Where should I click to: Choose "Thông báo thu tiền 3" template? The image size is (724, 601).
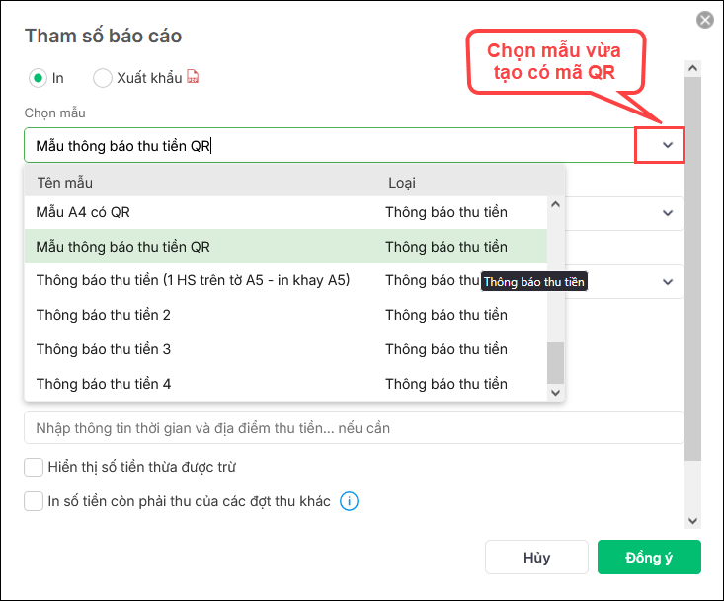coord(104,349)
